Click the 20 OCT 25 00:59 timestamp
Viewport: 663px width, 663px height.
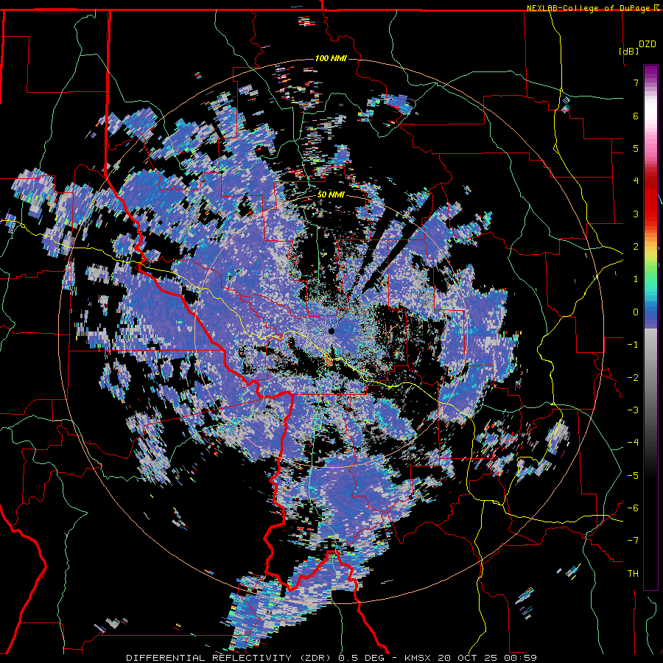tap(488, 658)
